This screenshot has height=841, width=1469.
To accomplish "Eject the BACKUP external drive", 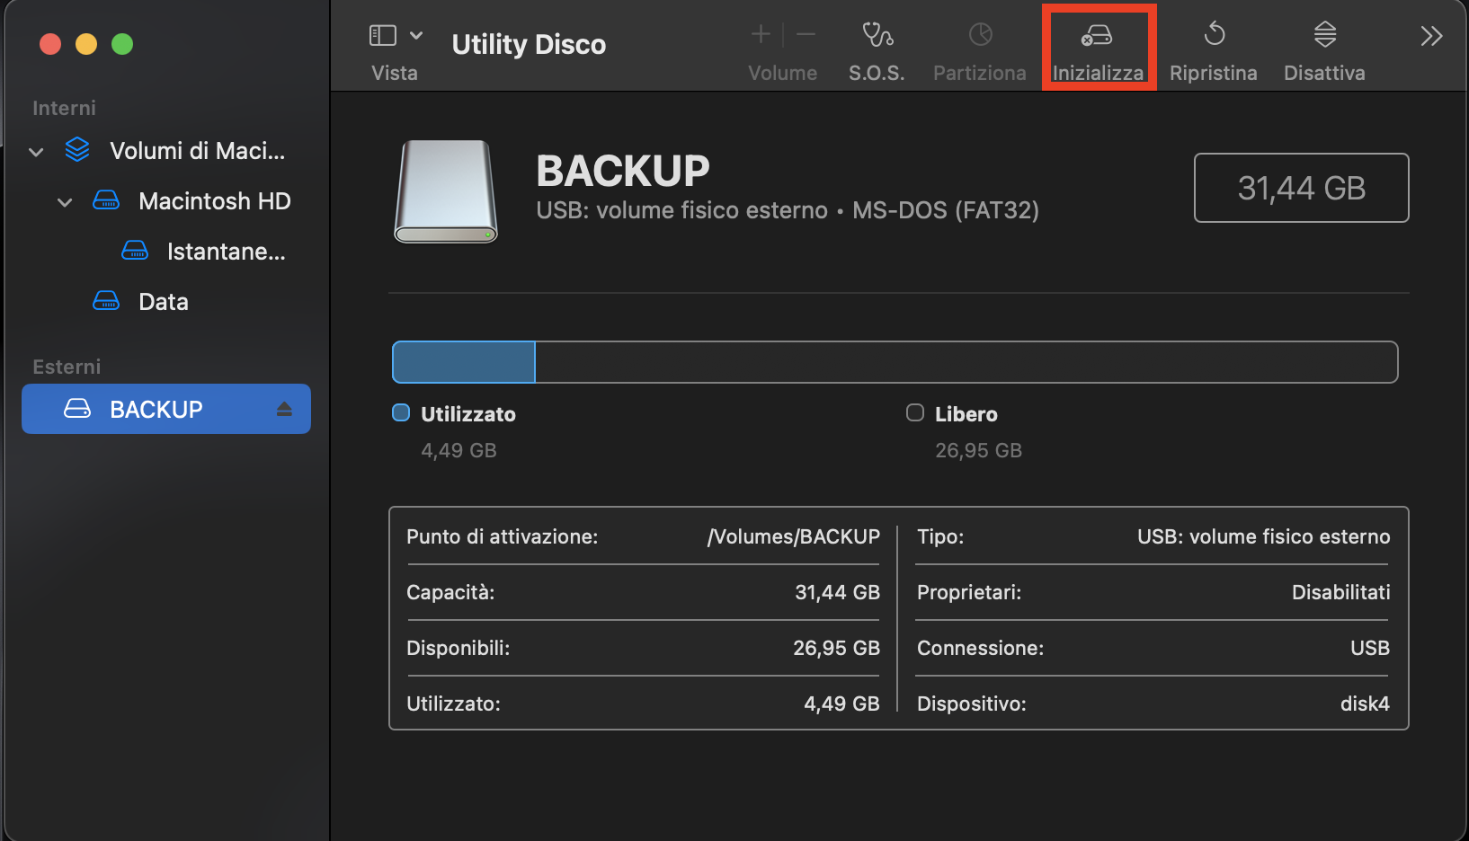I will point(285,409).
